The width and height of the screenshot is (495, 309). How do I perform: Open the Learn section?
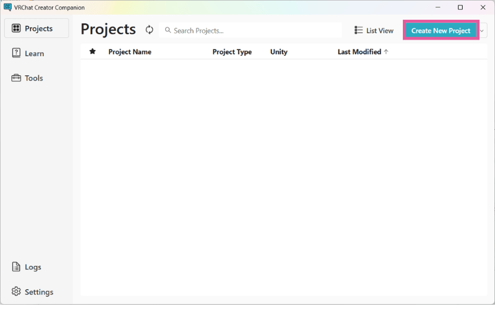[x=28, y=53]
